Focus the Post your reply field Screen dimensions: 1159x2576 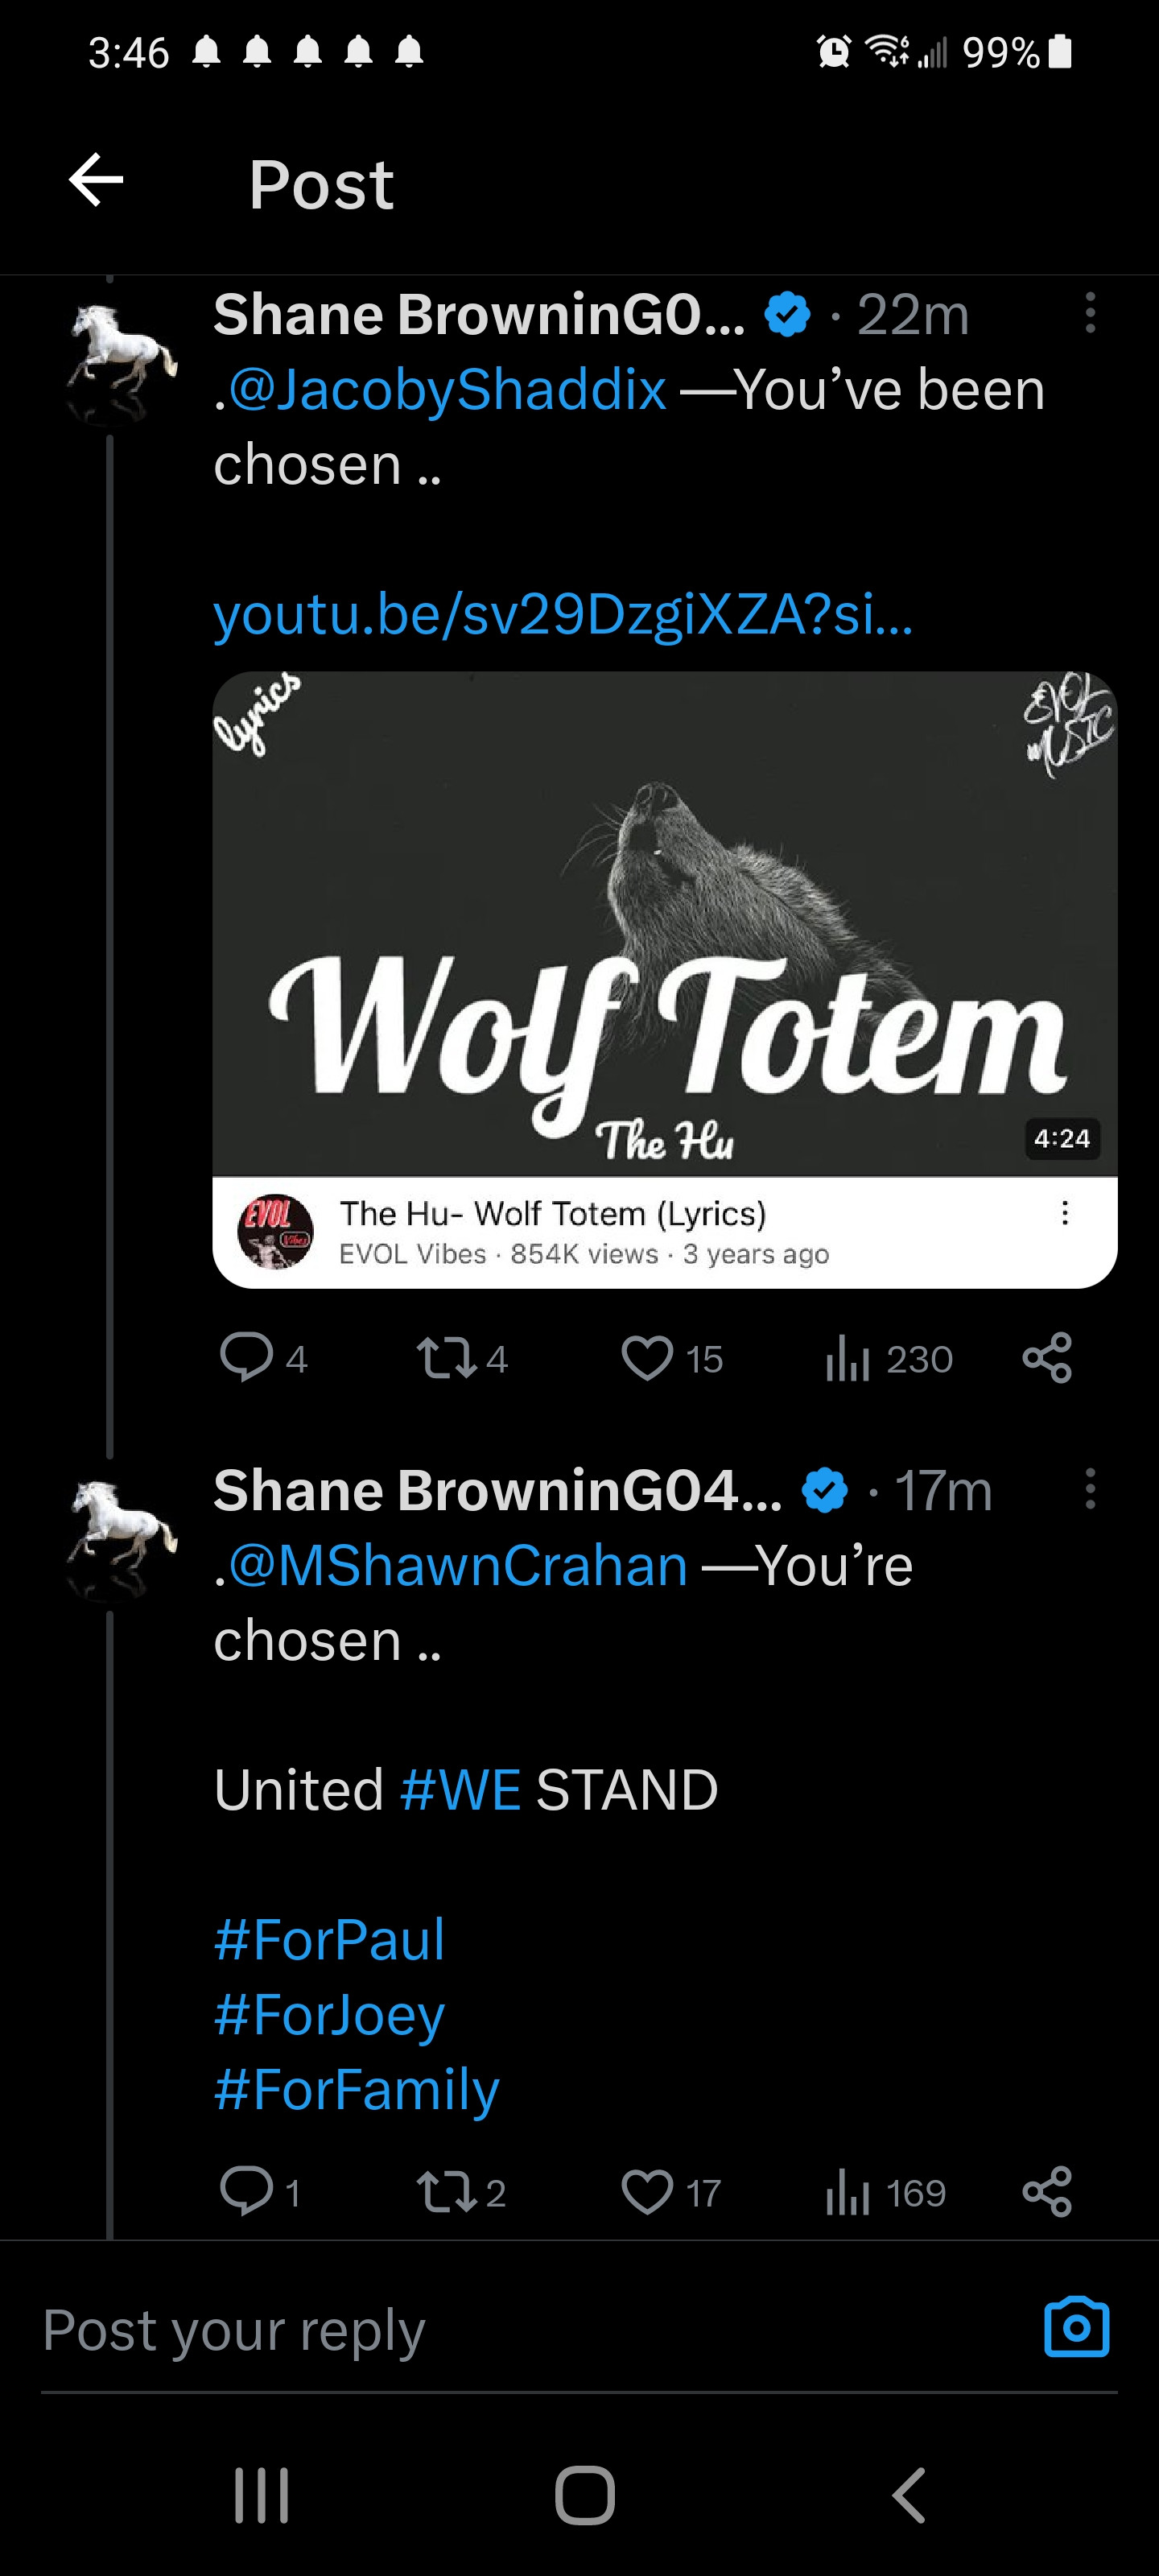tap(500, 2330)
